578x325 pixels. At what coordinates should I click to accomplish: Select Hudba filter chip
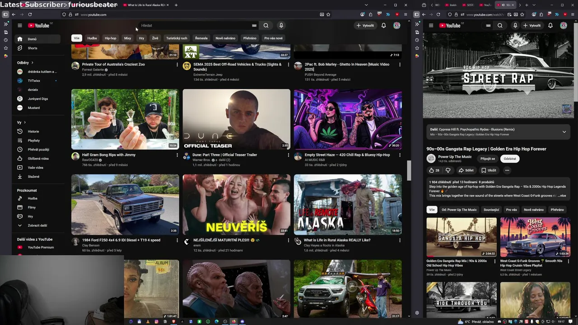pyautogui.click(x=92, y=38)
